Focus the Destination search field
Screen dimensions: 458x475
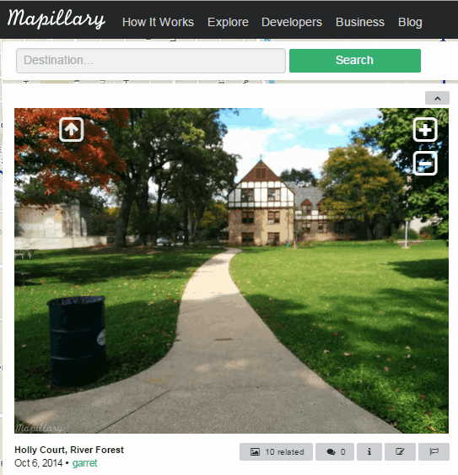(x=151, y=61)
